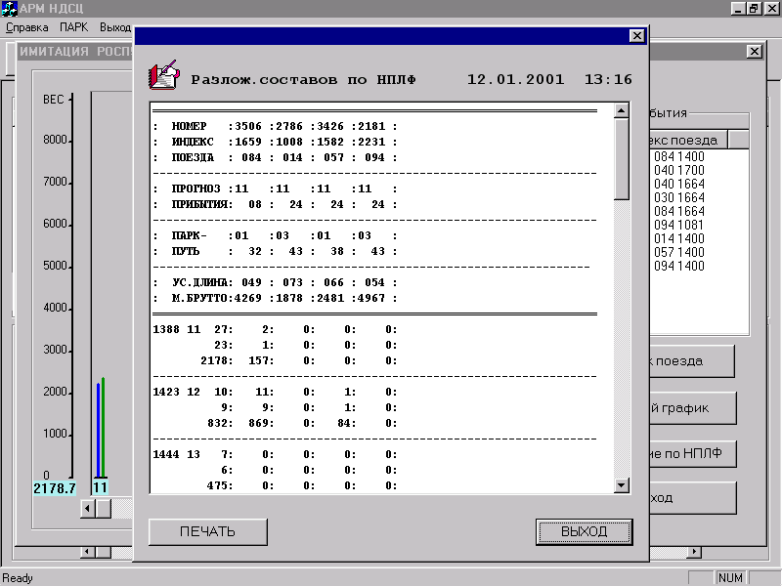Open the Выход menu

(115, 27)
